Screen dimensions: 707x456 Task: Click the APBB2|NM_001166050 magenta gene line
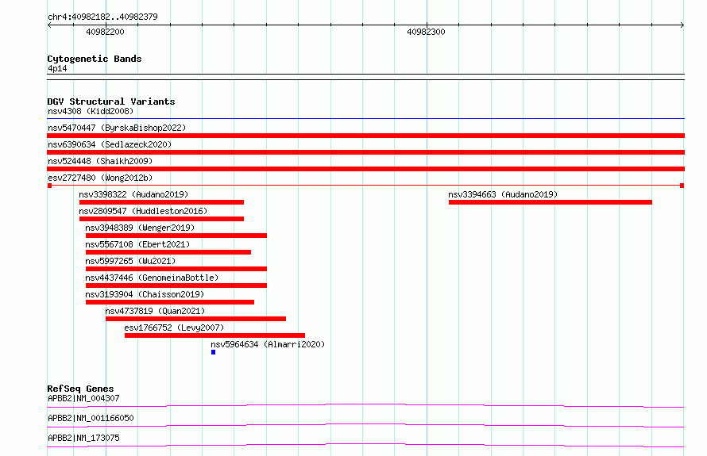coord(365,425)
